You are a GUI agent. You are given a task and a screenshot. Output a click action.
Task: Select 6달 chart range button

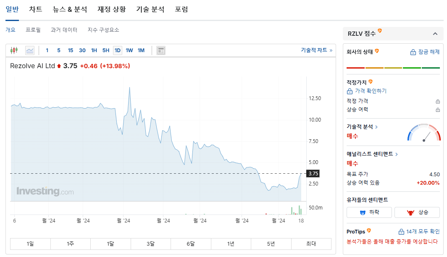click(191, 244)
